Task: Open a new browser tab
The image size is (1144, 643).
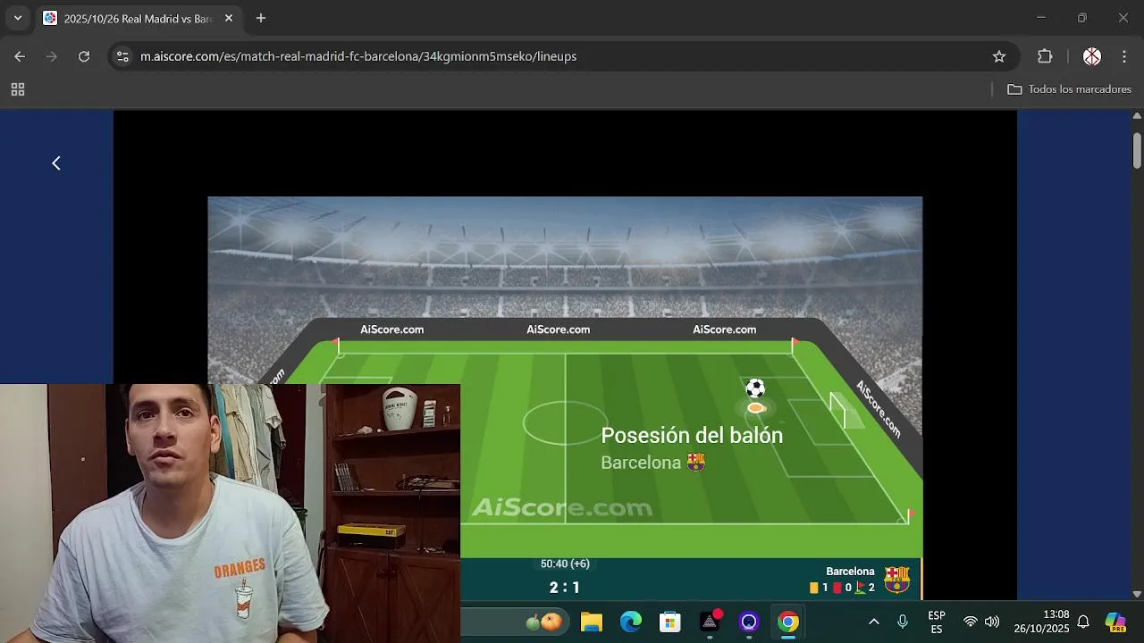Action: 261,18
